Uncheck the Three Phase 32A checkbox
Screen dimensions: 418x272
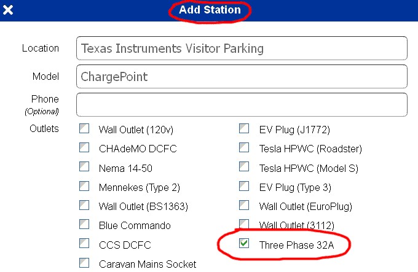click(244, 244)
